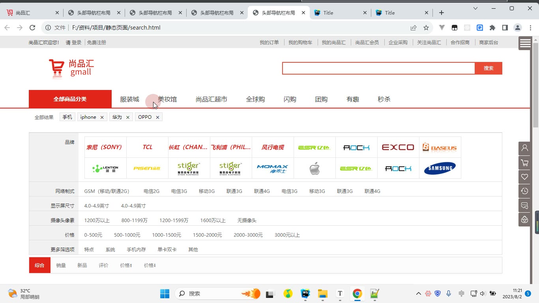Image resolution: width=539 pixels, height=303 pixels.
Task: Sort results by 销量
Action: tap(61, 266)
